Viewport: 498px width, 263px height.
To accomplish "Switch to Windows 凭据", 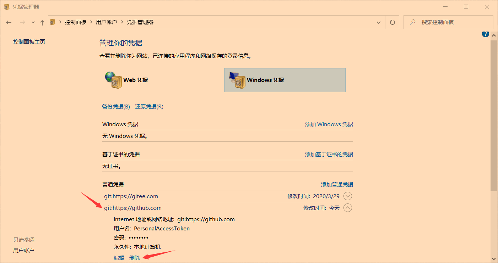I will pos(285,80).
